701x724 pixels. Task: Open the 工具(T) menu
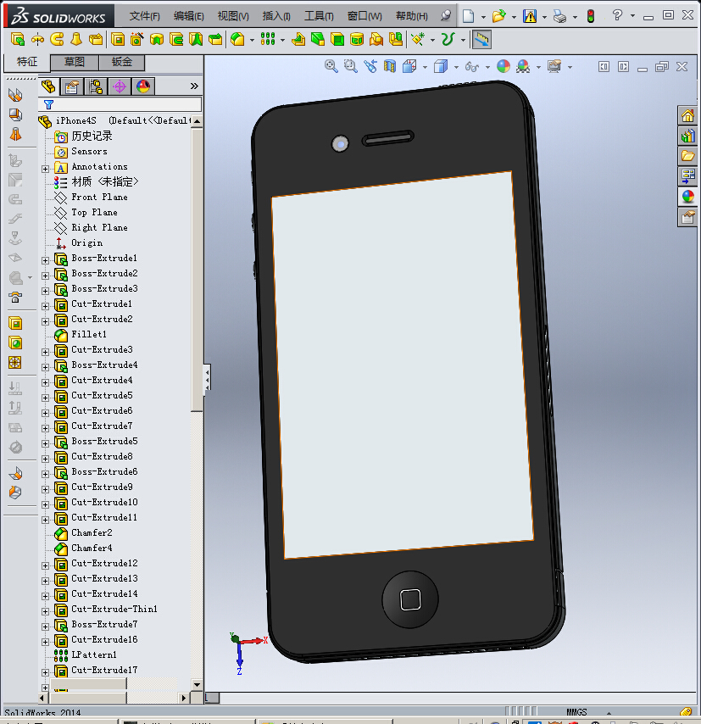[319, 16]
